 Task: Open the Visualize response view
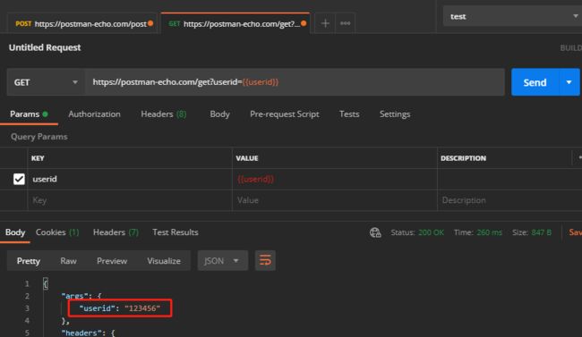[164, 261]
